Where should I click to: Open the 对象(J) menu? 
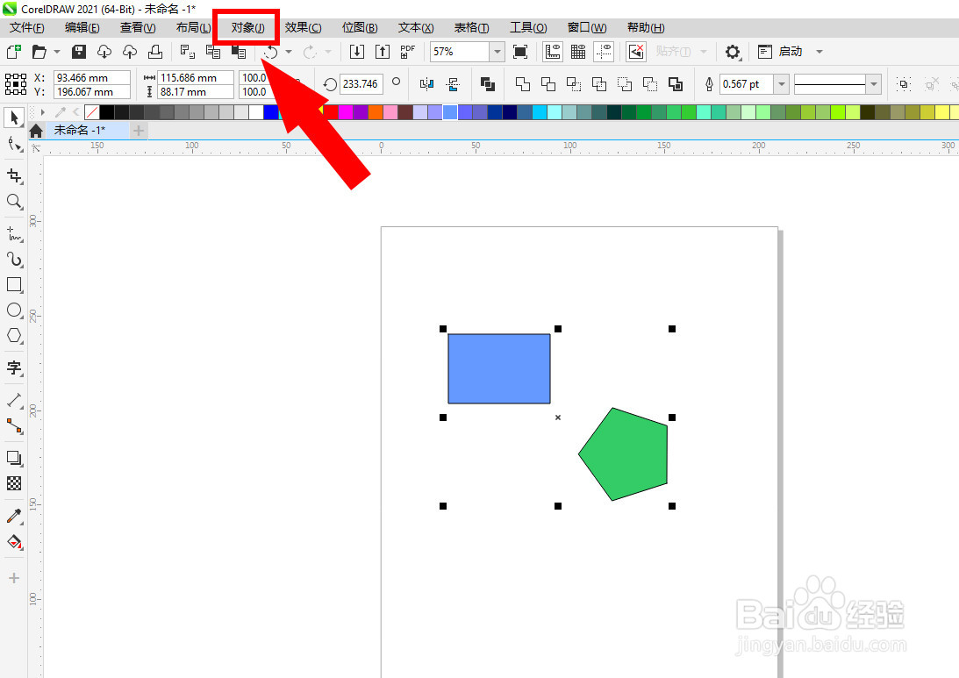(x=247, y=27)
